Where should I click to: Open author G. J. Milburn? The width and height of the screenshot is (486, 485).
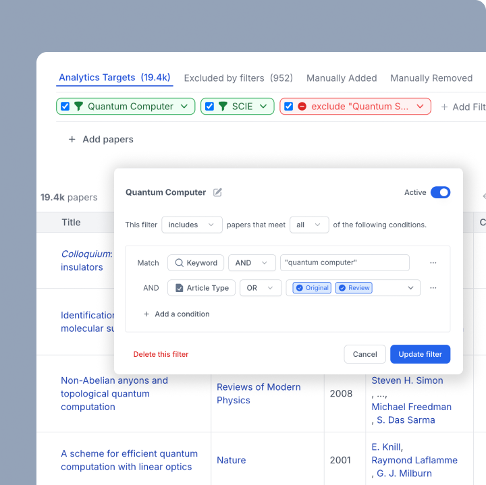coord(404,474)
